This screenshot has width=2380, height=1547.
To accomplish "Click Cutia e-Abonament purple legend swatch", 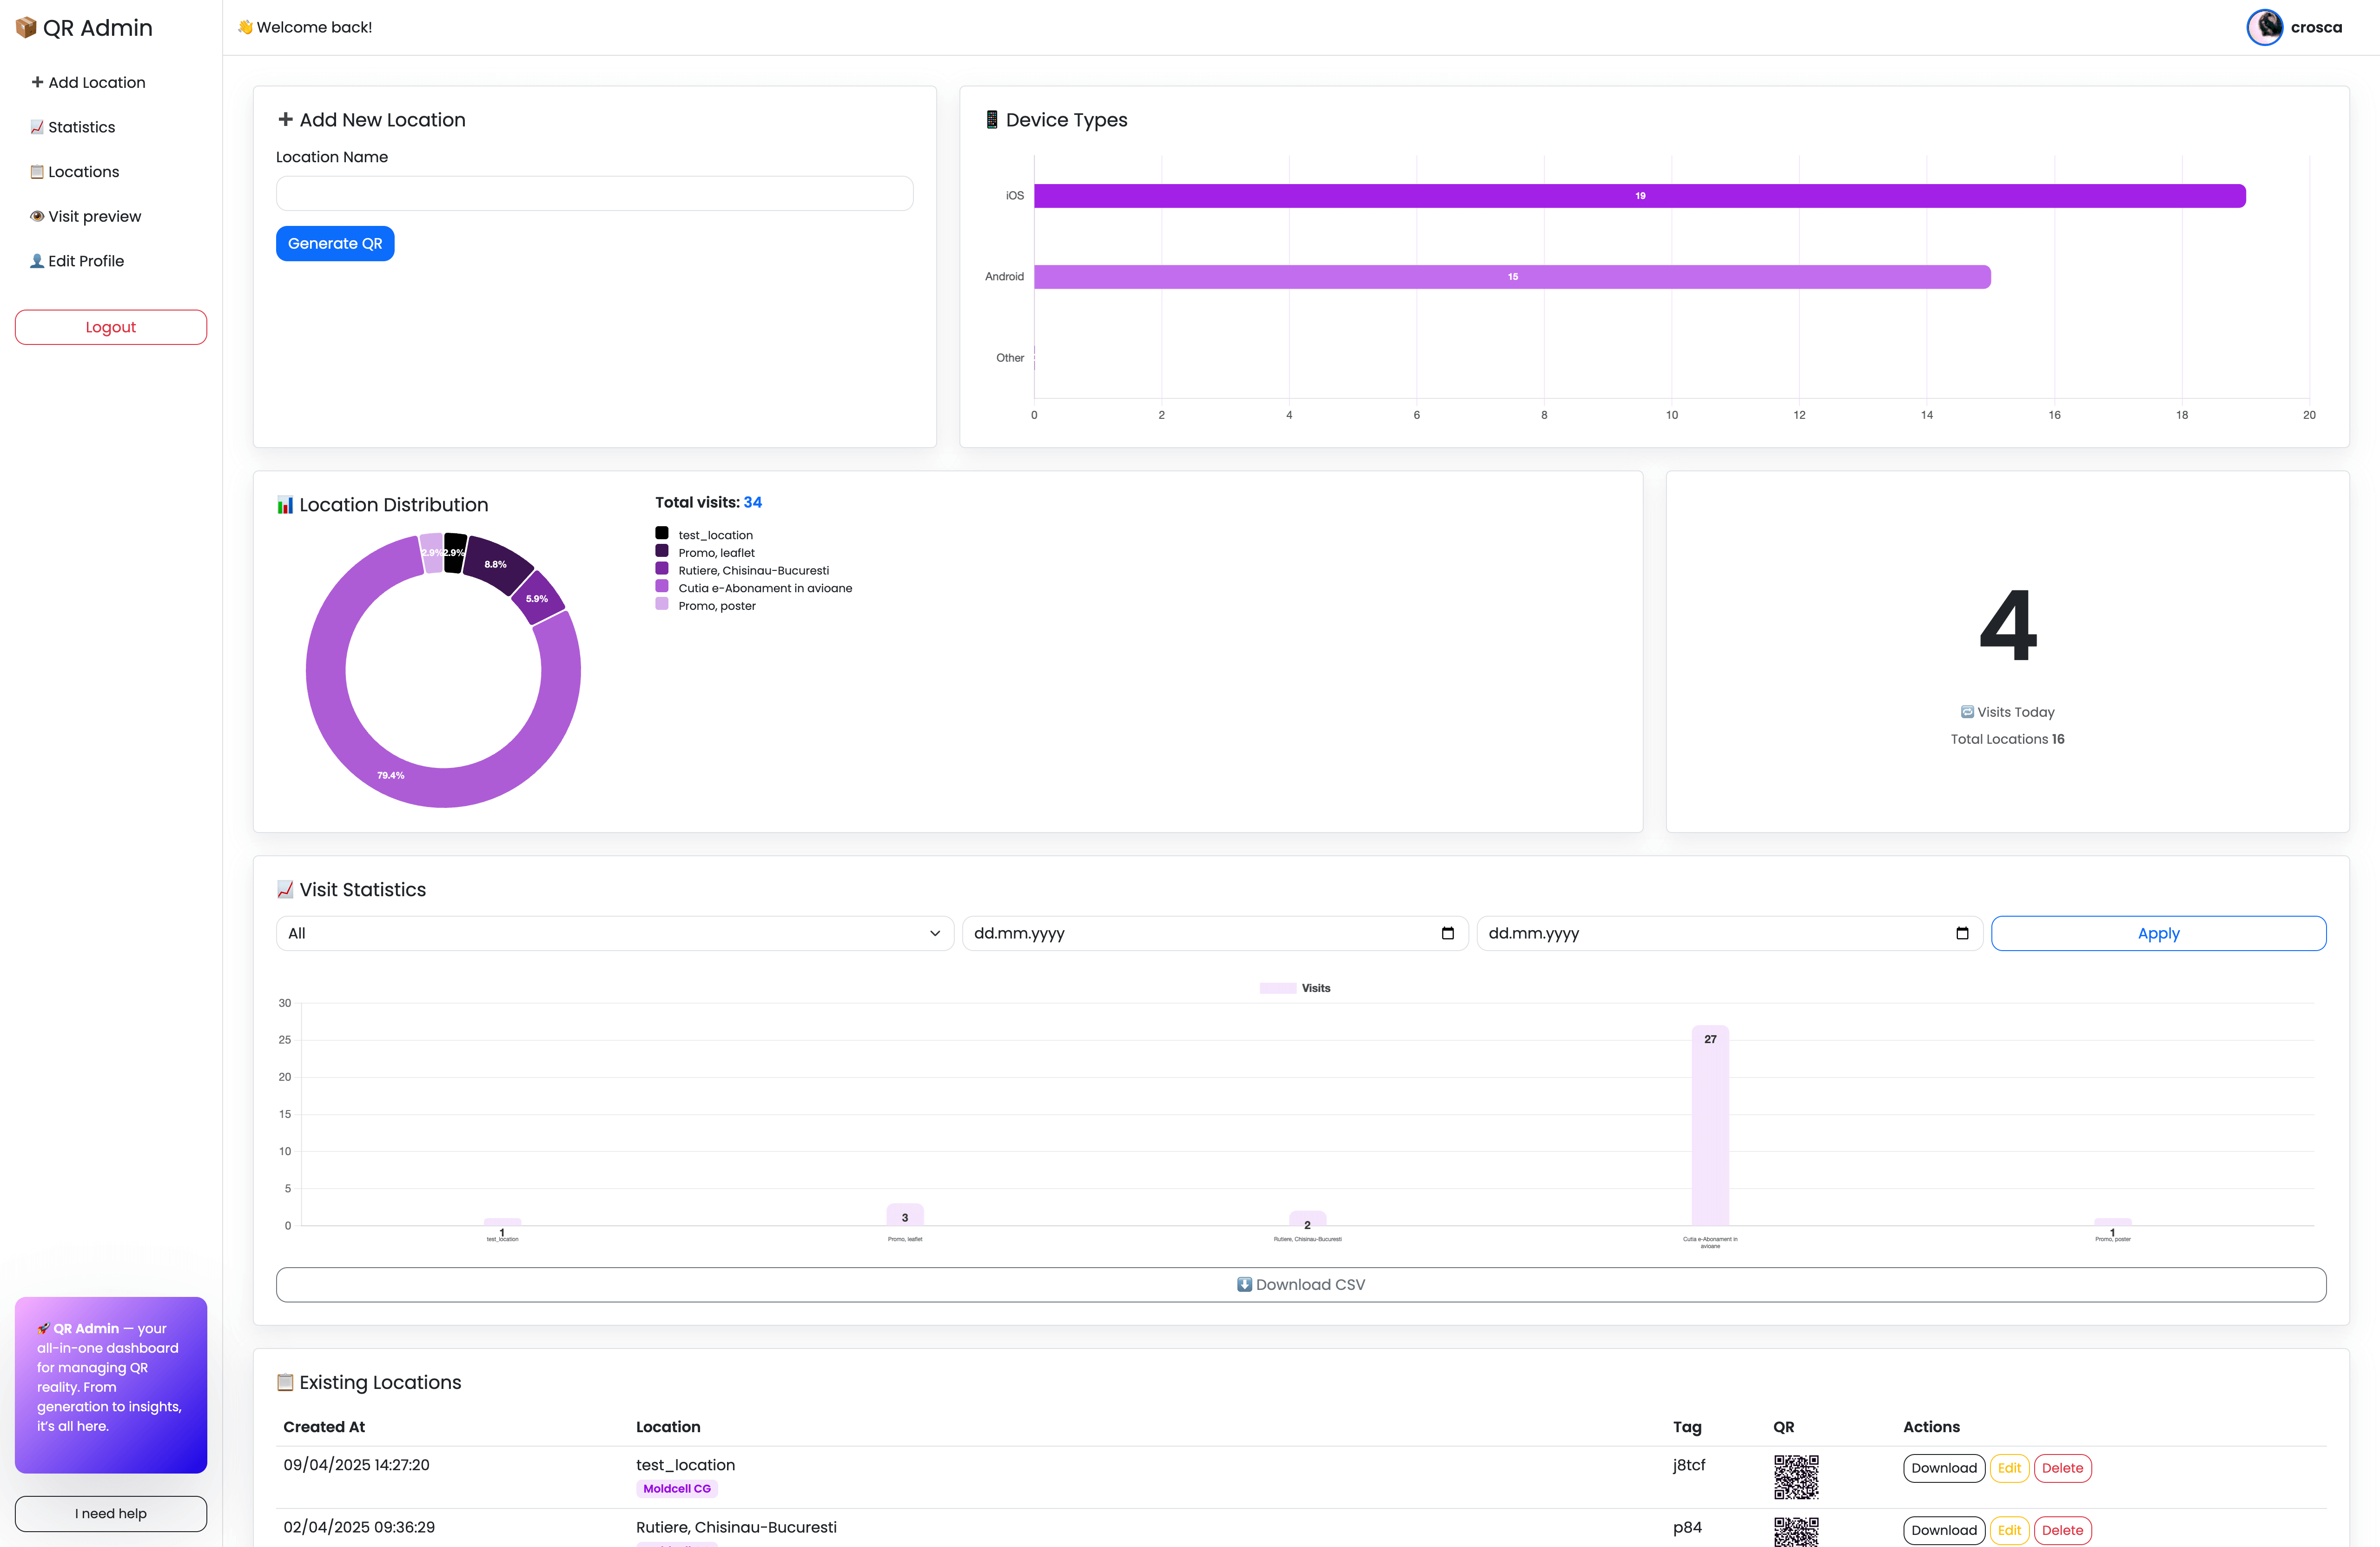I will click(x=662, y=587).
